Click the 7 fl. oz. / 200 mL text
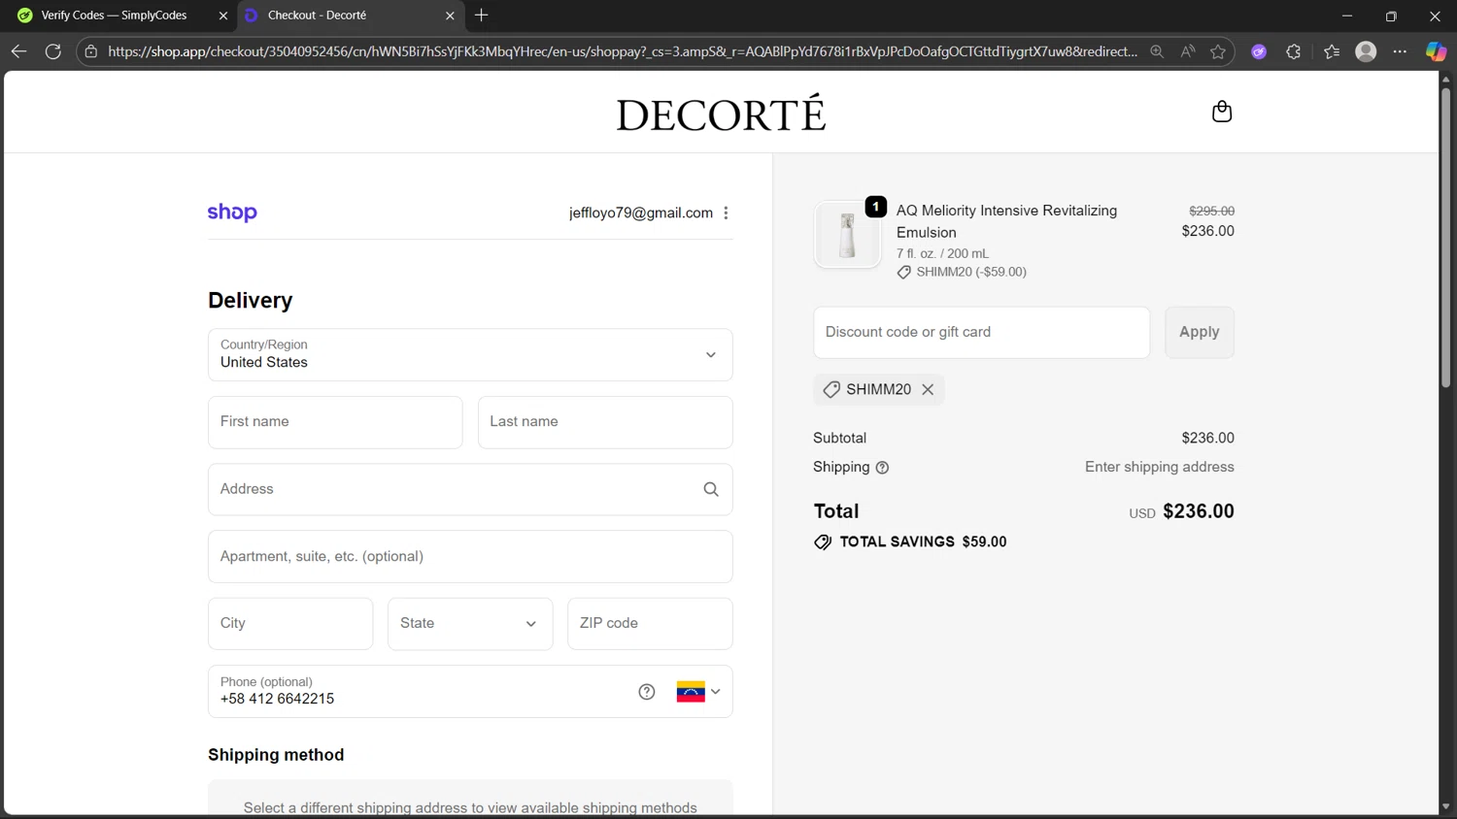 [942, 253]
